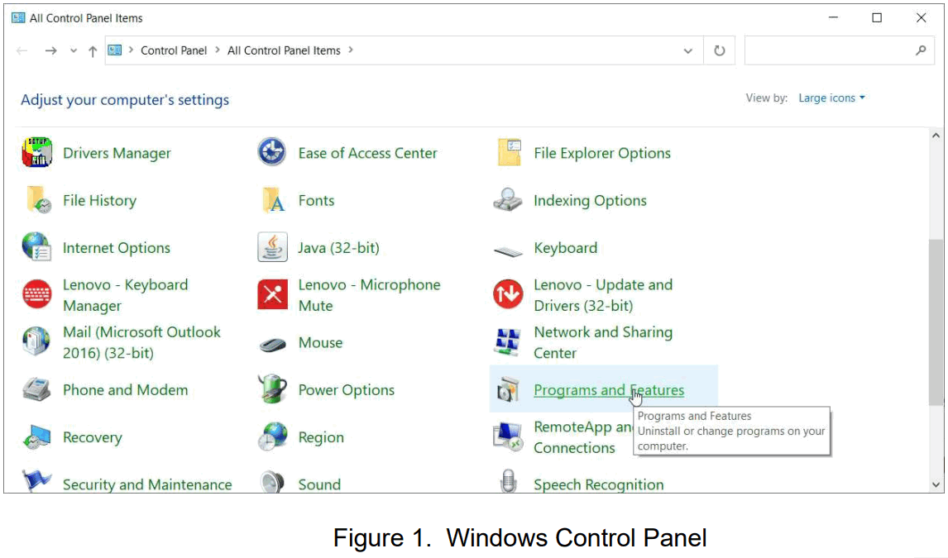The width and height of the screenshot is (948, 558).
Task: Open Ease of Access Center
Action: [367, 153]
